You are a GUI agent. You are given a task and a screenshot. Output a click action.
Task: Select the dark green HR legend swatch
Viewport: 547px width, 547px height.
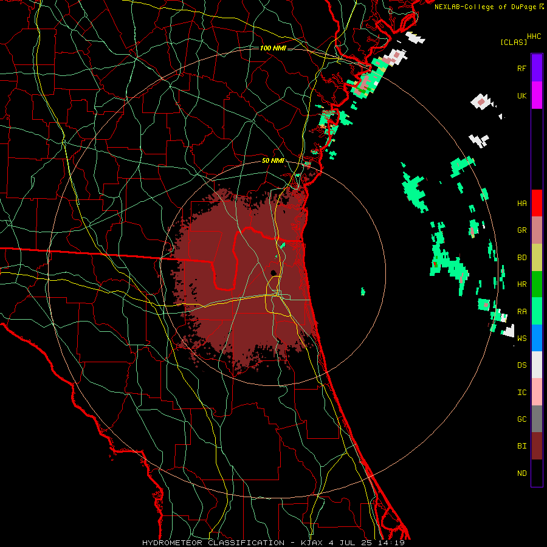click(x=537, y=284)
